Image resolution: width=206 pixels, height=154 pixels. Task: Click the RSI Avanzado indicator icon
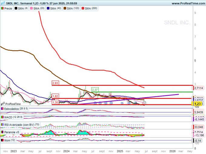(2, 124)
